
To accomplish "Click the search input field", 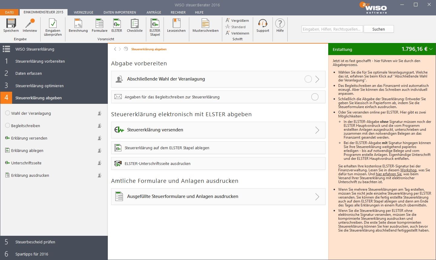I will point(332,29).
